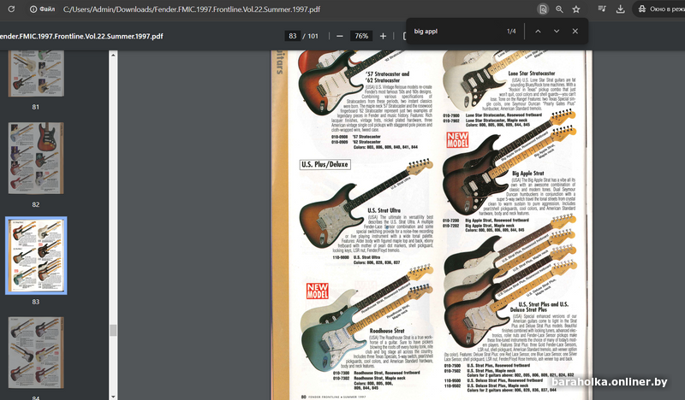
Task: Click the page number field showing 83
Action: pos(292,36)
